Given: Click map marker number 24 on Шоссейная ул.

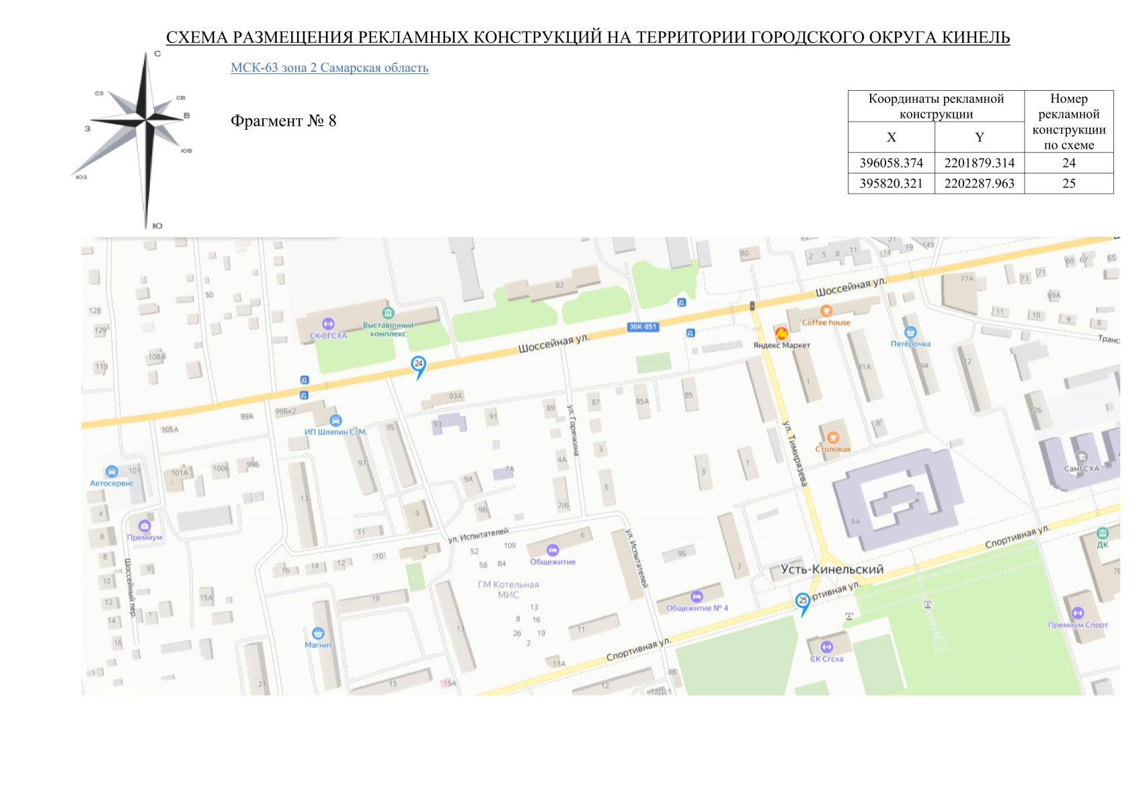Looking at the screenshot, I should (x=418, y=365).
